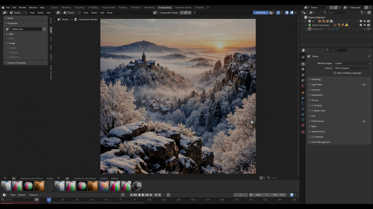The height and width of the screenshot is (209, 373).
Task: Toggle auto keying record button
Action: pos(123,195)
